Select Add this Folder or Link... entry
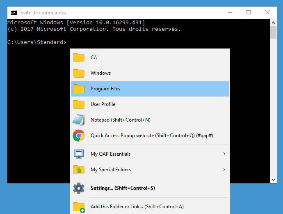283x214 pixels. (150, 207)
